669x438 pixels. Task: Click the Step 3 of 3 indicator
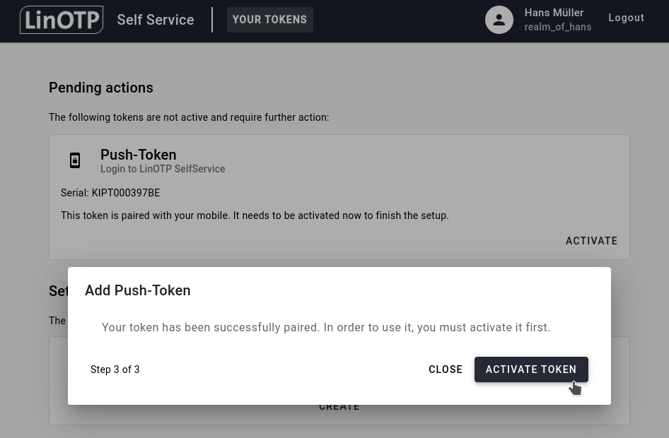pos(115,369)
